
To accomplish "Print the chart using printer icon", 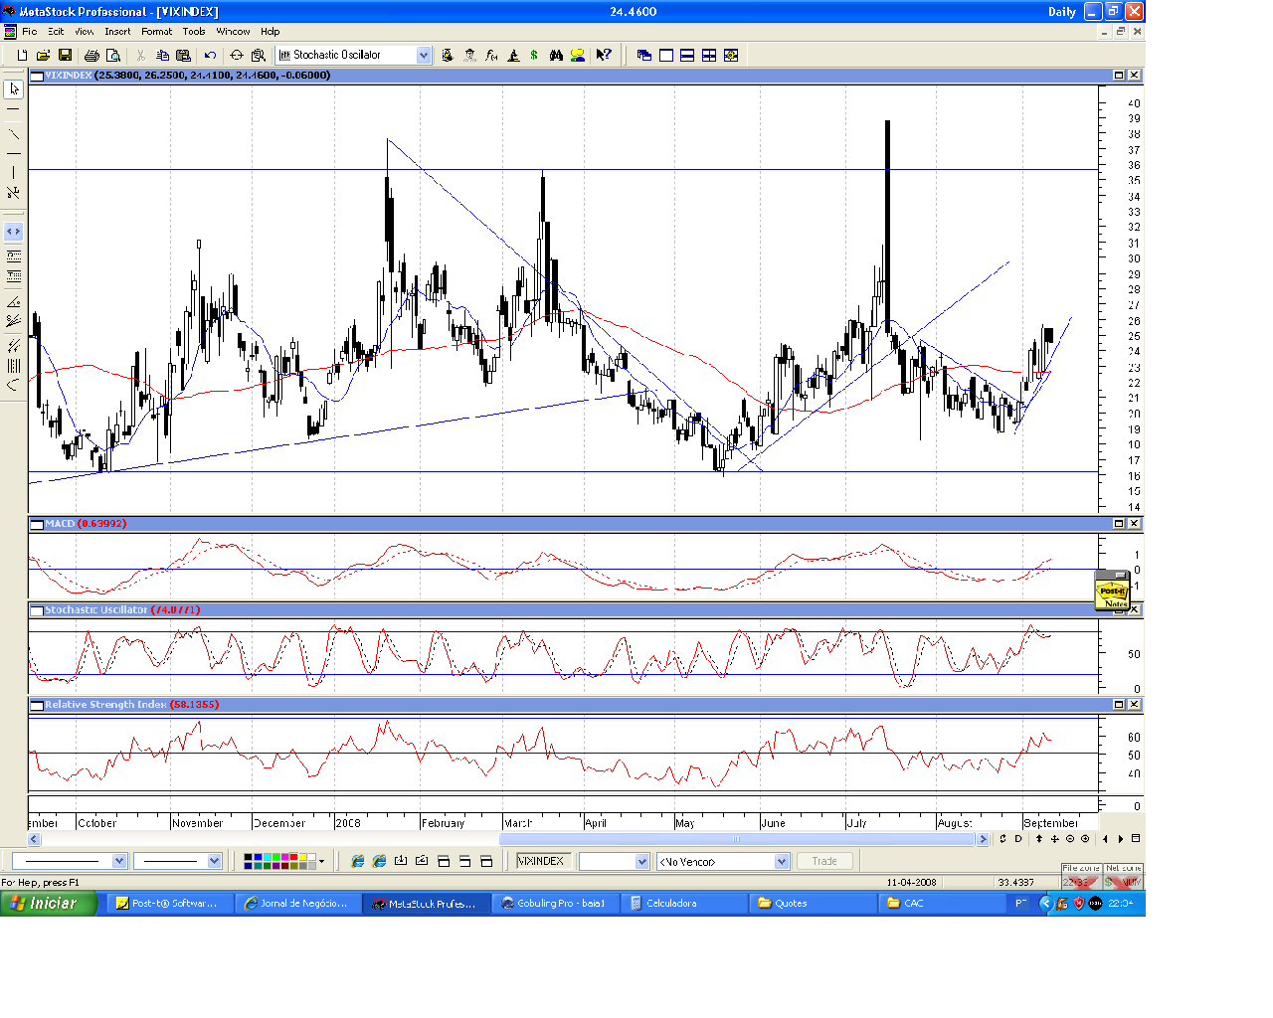I will [91, 56].
